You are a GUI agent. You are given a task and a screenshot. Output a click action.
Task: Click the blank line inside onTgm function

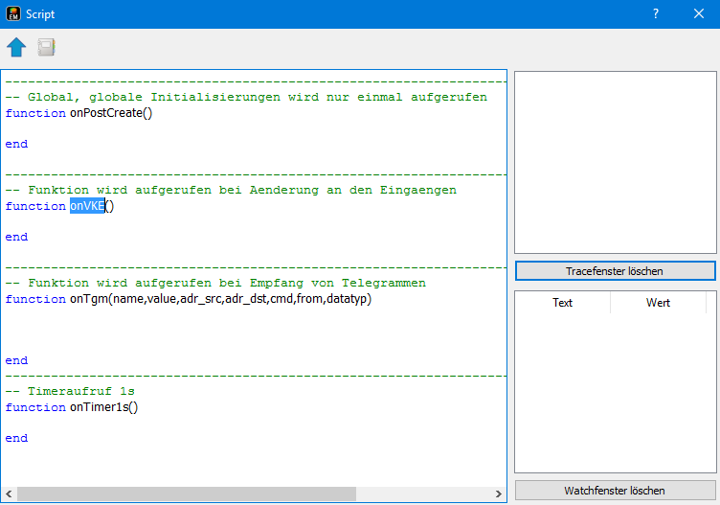(191, 330)
